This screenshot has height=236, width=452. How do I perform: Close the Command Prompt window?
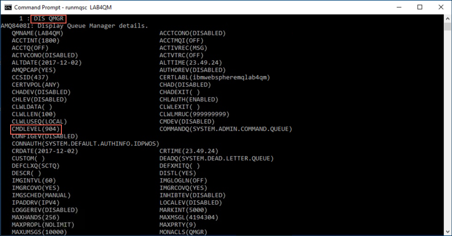(441, 7)
